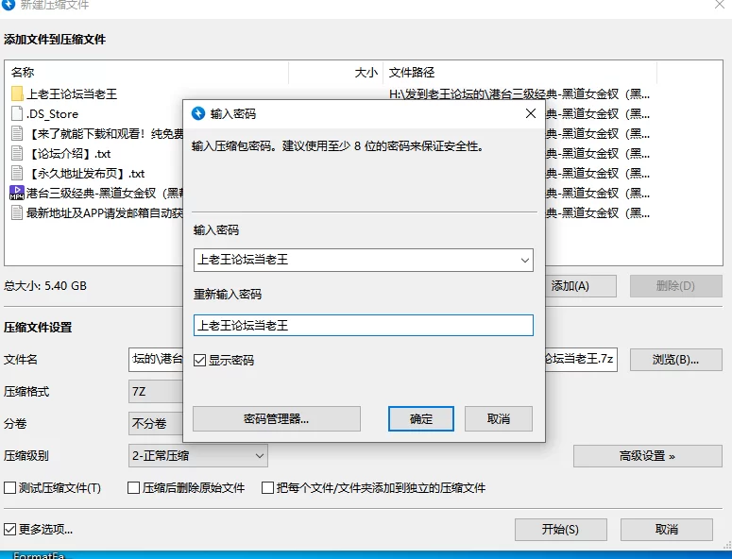Image resolution: width=732 pixels, height=559 pixels.
Task: Click the 确定 button in password dialog
Action: point(420,418)
